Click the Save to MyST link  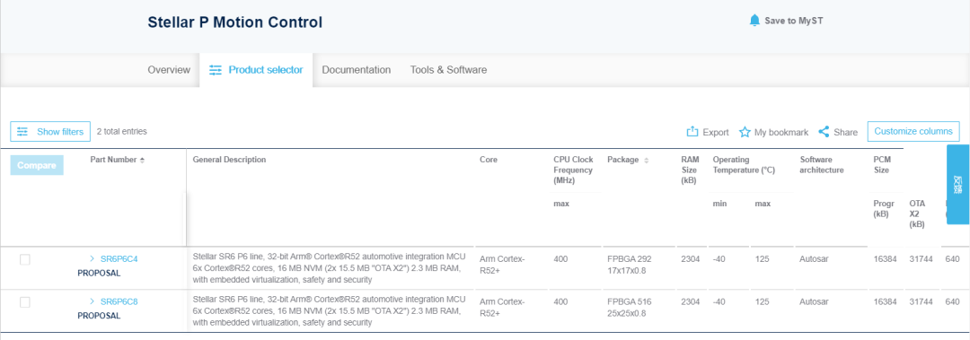click(x=794, y=21)
